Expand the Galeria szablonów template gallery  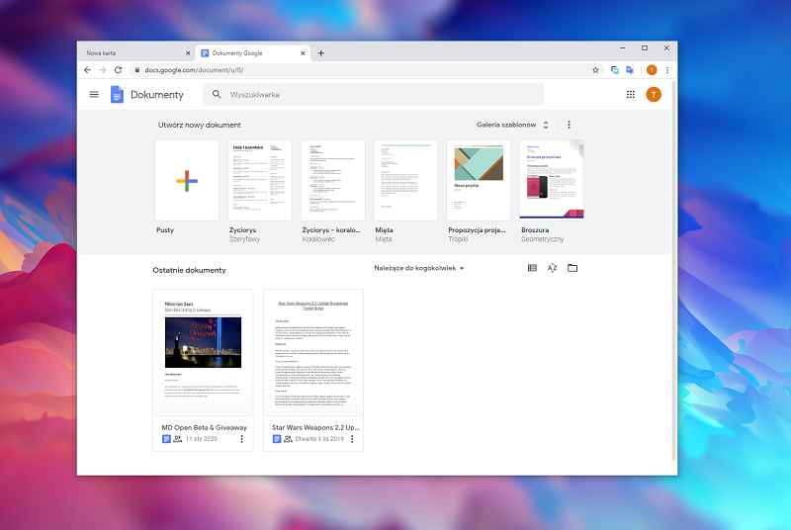(x=512, y=125)
